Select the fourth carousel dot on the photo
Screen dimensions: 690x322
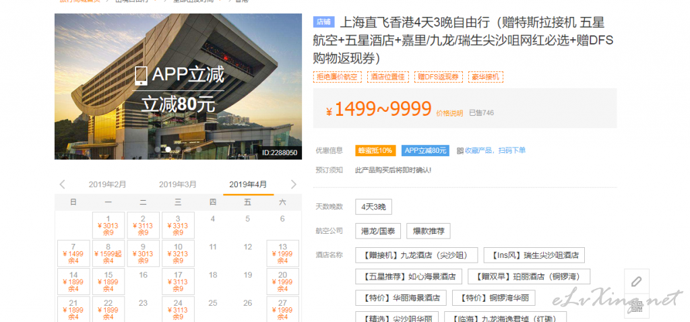[x=189, y=150]
